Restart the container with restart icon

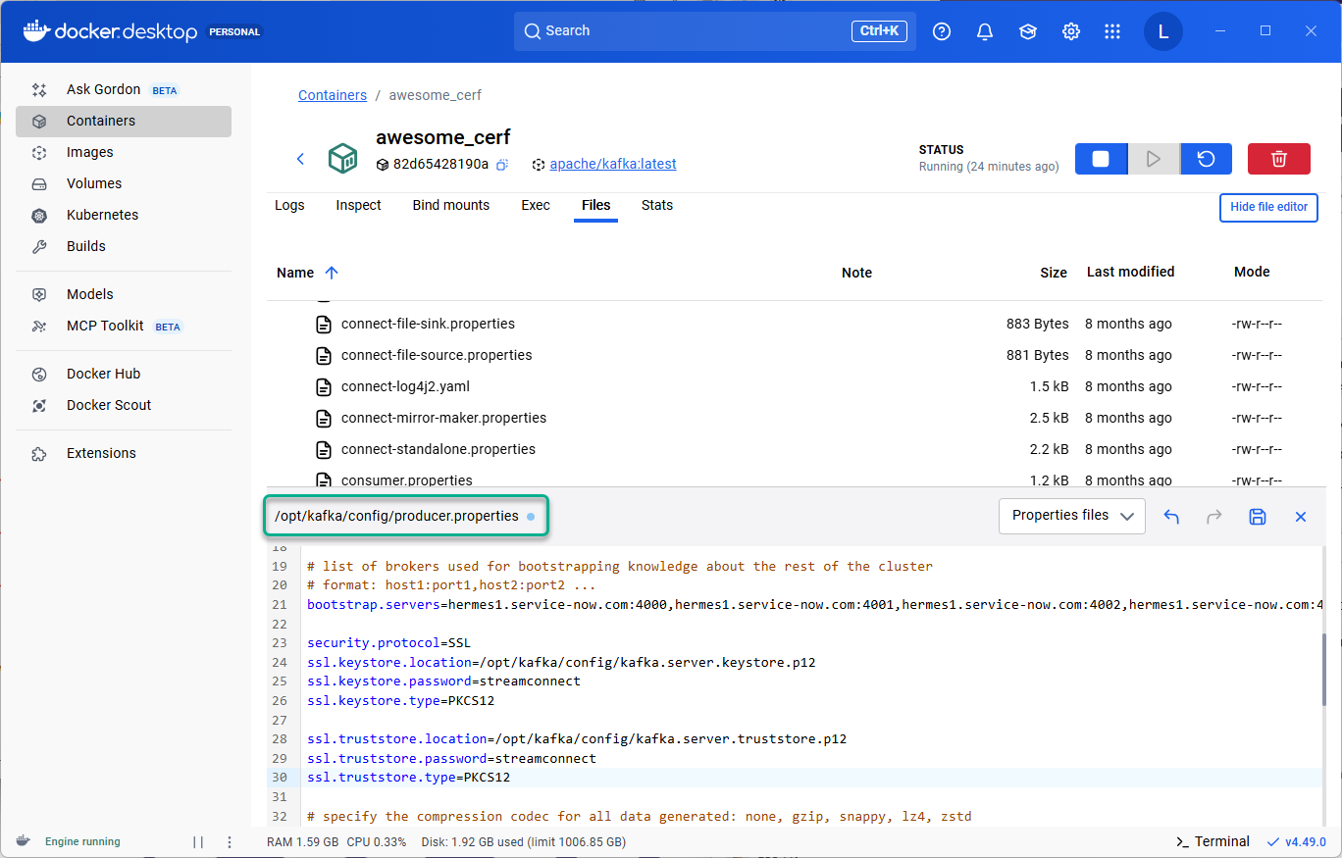pos(1206,159)
